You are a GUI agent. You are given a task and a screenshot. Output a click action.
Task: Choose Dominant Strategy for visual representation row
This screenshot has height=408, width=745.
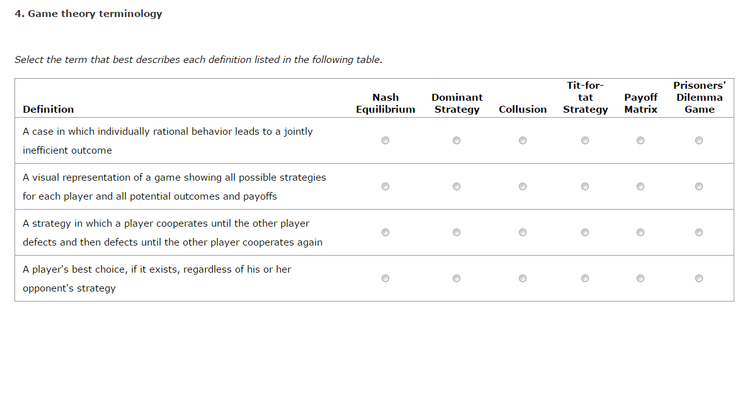[457, 186]
